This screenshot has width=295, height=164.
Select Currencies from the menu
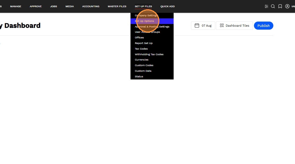[152, 60]
